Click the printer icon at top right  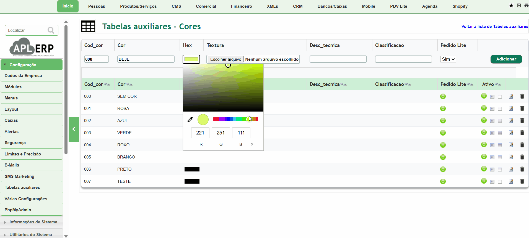tap(526, 6)
